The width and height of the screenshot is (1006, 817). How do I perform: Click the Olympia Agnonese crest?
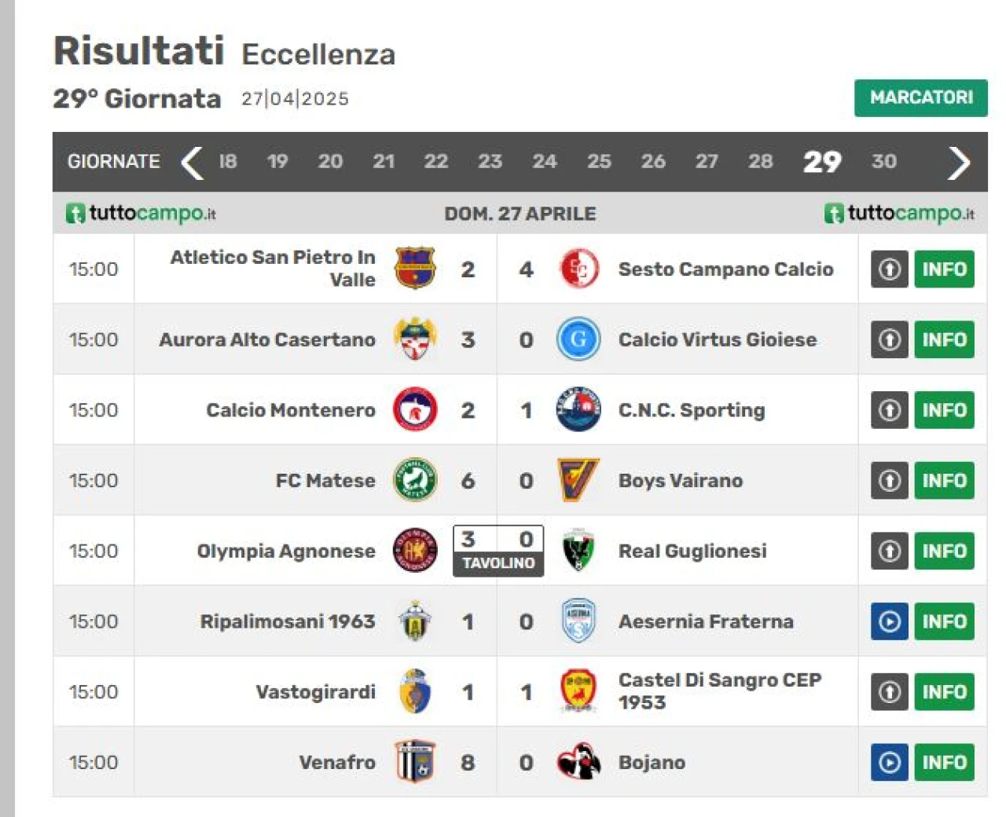tap(415, 551)
